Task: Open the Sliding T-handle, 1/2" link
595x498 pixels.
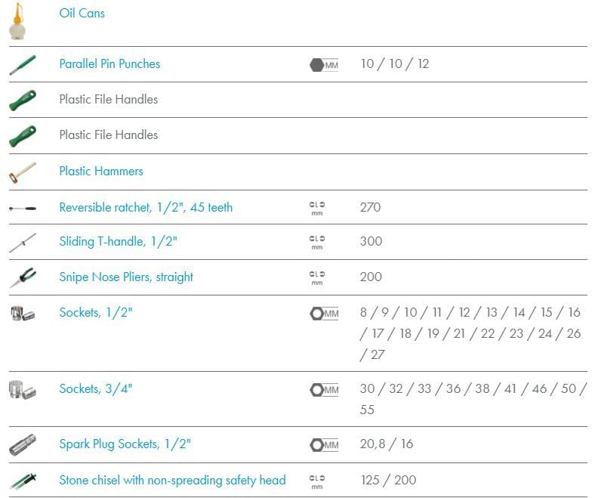Action: point(118,241)
